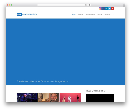Open the pianist on stage news thumbnail

tap(27, 98)
